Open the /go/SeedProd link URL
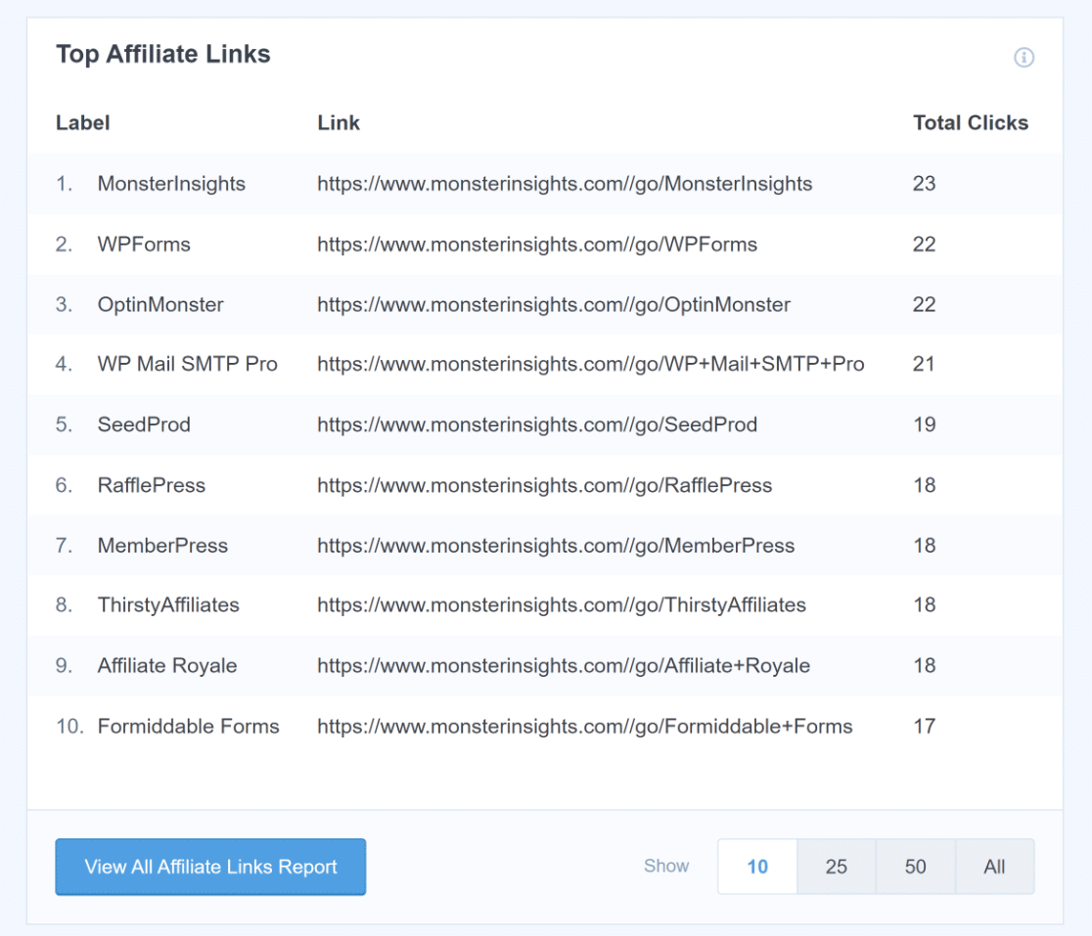1092x936 pixels. [x=537, y=424]
